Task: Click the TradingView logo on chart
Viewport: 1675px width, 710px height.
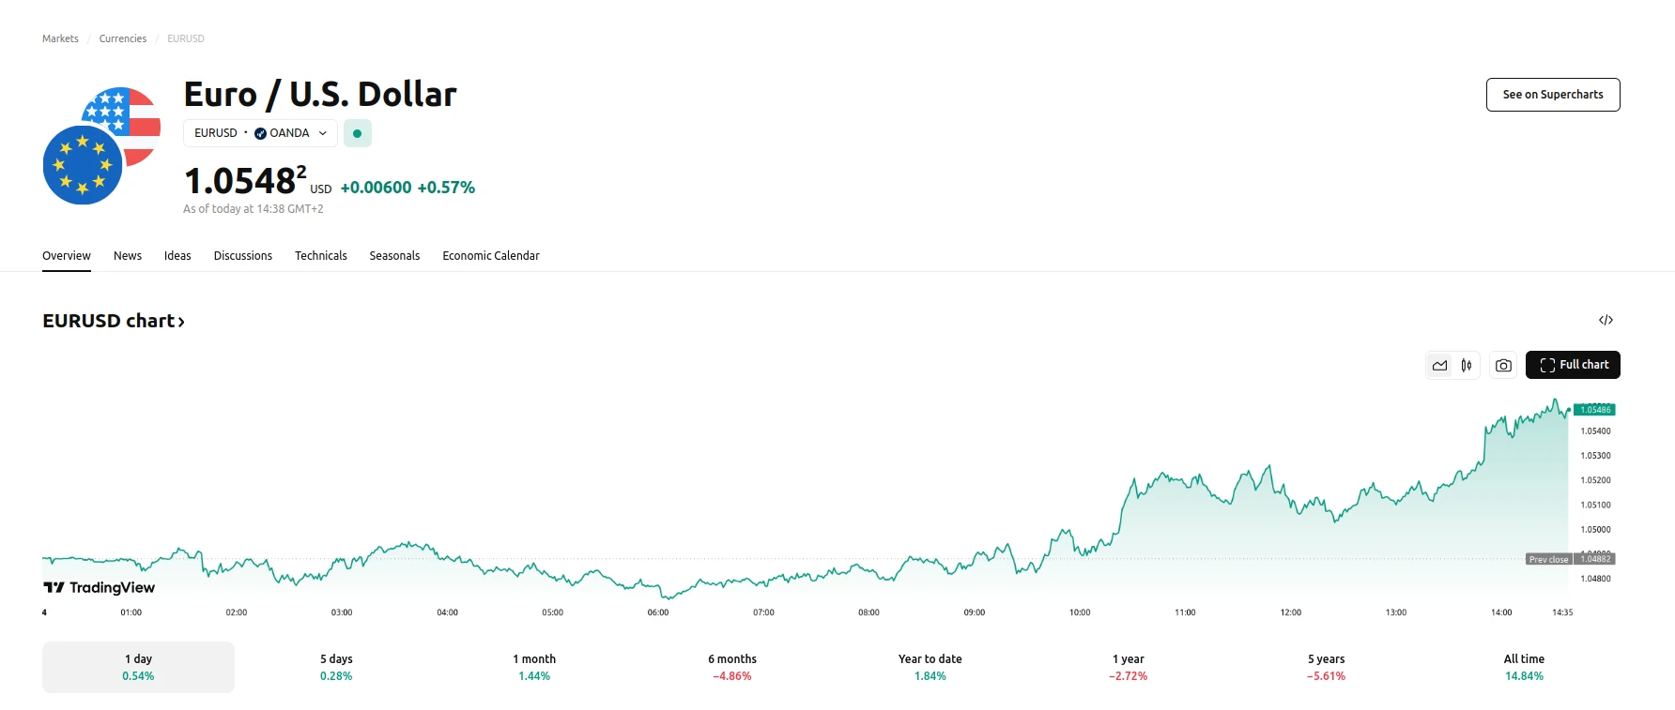Action: click(100, 588)
